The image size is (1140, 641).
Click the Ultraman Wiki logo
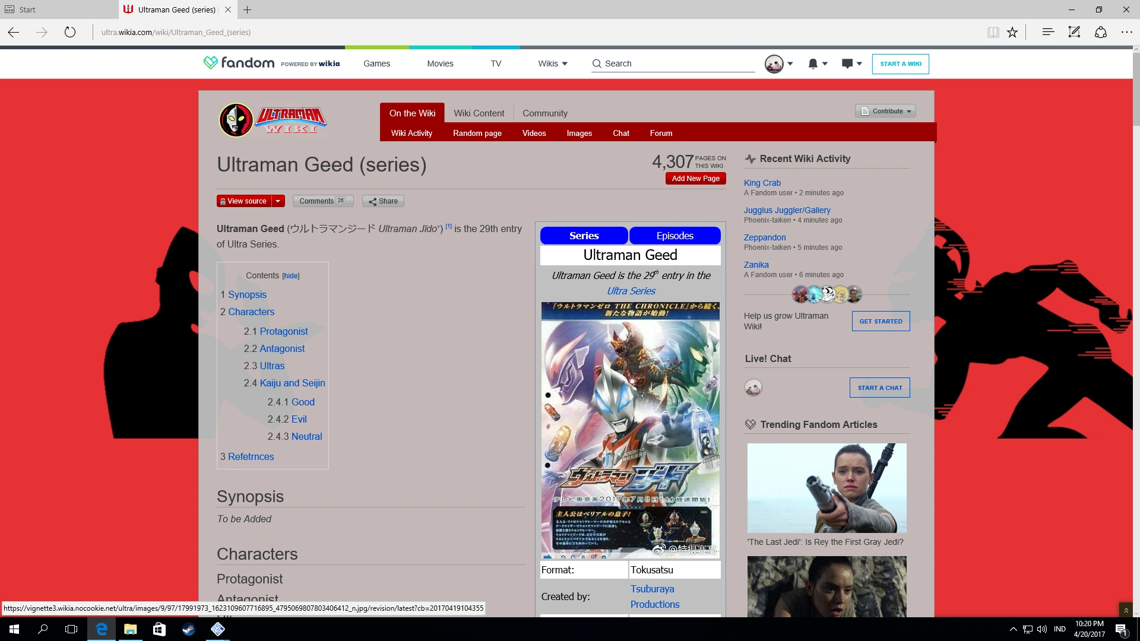click(273, 119)
